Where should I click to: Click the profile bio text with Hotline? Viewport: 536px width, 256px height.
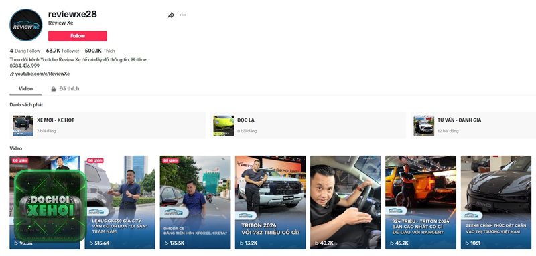(78, 63)
